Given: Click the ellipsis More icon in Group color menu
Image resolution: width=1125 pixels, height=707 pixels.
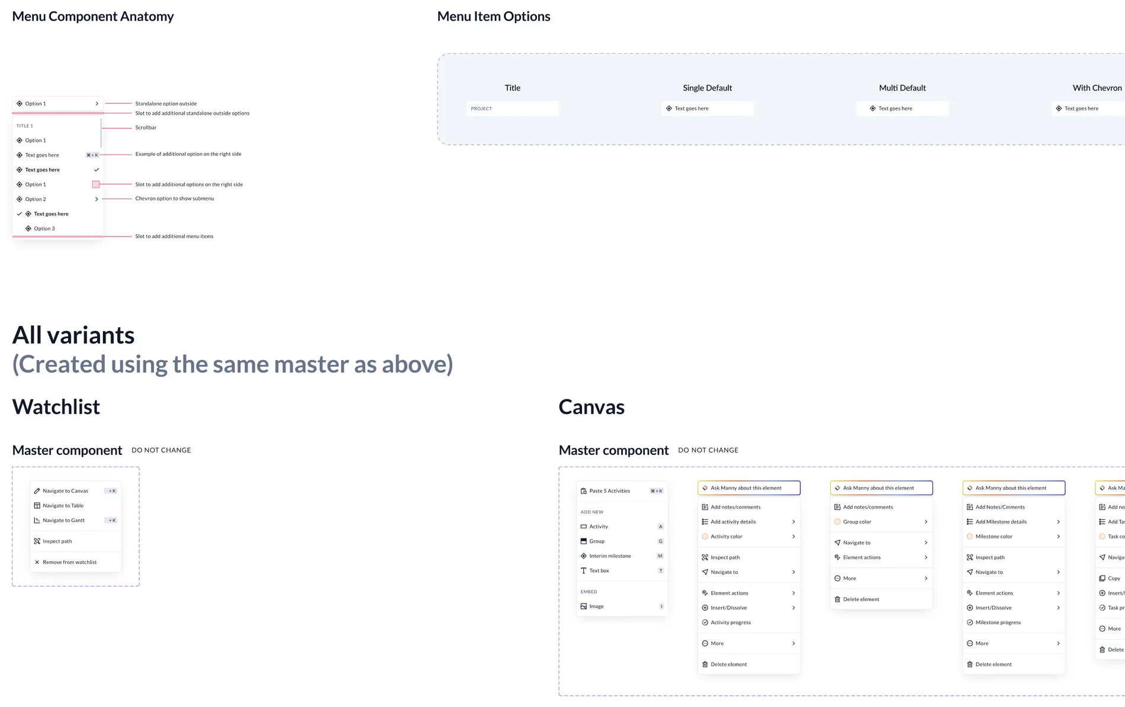Looking at the screenshot, I should point(837,578).
